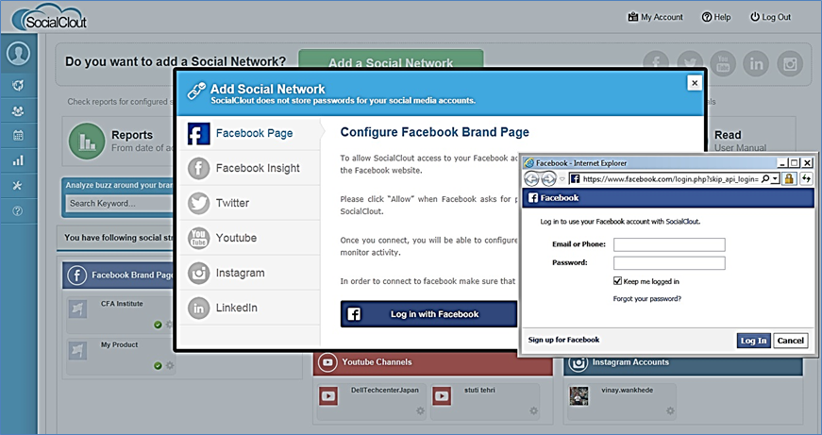Click the Password field
The height and width of the screenshot is (435, 822).
pyautogui.click(x=669, y=262)
